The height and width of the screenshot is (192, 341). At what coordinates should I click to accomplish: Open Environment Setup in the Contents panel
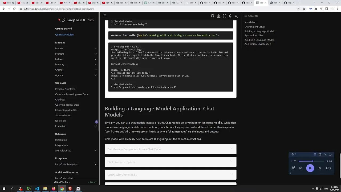[254, 27]
